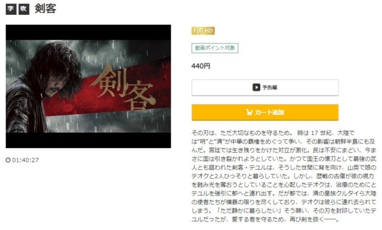Click the clock icon beside the duration

tap(8, 160)
